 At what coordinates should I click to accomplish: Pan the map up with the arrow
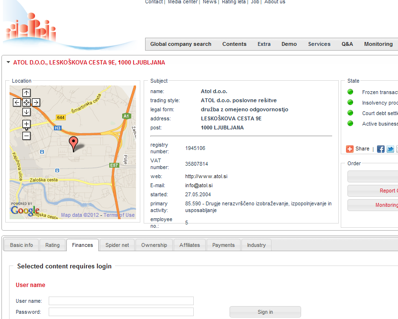tap(27, 93)
